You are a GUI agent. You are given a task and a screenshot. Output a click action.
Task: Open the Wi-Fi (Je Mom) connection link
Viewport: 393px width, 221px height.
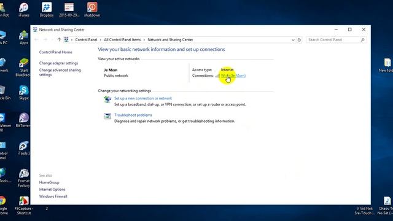233,76
